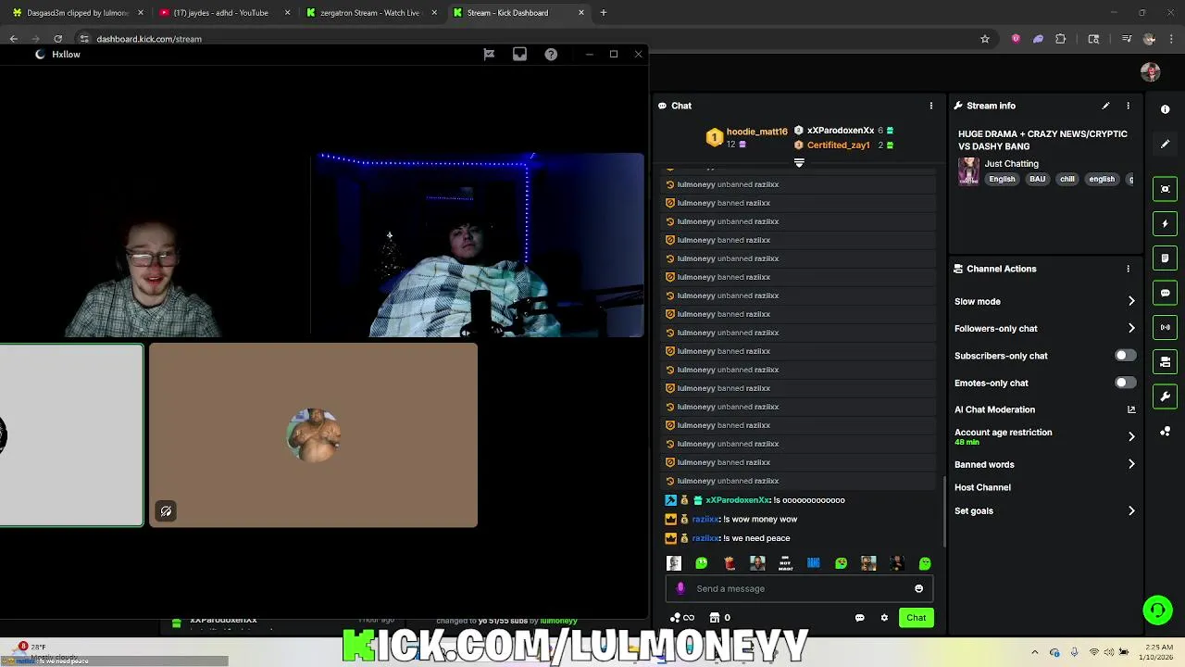
Task: Click in Send a message field
Action: pos(801,588)
